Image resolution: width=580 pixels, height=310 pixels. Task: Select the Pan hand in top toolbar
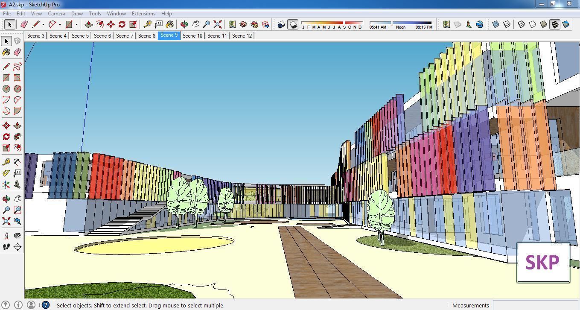click(195, 24)
